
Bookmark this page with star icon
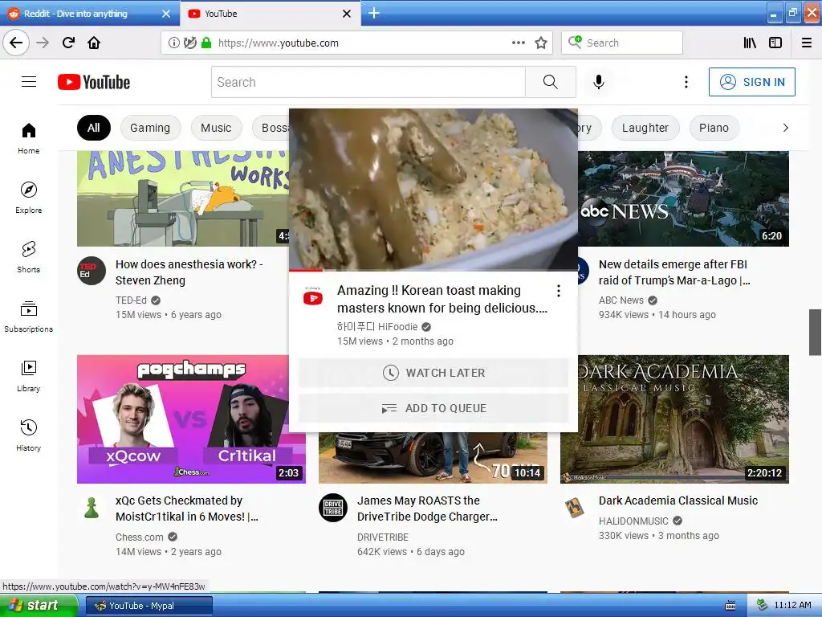pyautogui.click(x=541, y=43)
